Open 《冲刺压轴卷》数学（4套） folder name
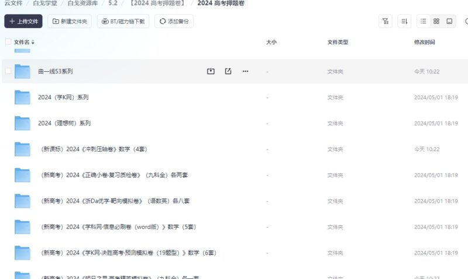The width and height of the screenshot is (468, 279). [x=94, y=149]
